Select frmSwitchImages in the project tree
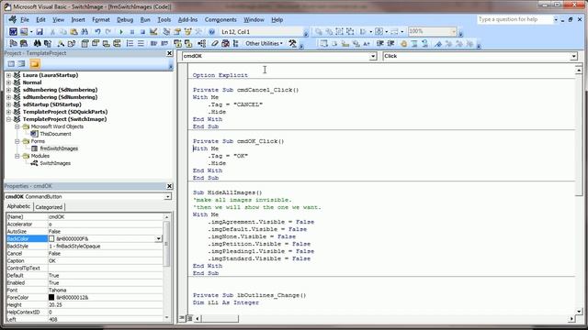 (59, 148)
